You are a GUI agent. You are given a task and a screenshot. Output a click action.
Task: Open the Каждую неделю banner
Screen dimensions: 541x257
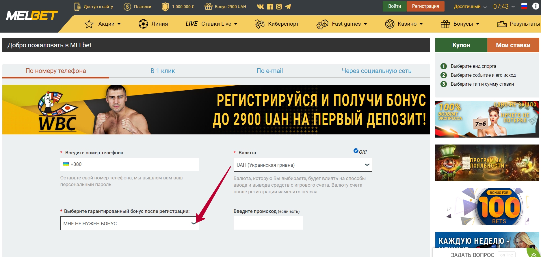(x=487, y=240)
